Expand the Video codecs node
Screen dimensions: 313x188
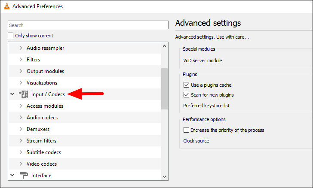click(x=21, y=164)
